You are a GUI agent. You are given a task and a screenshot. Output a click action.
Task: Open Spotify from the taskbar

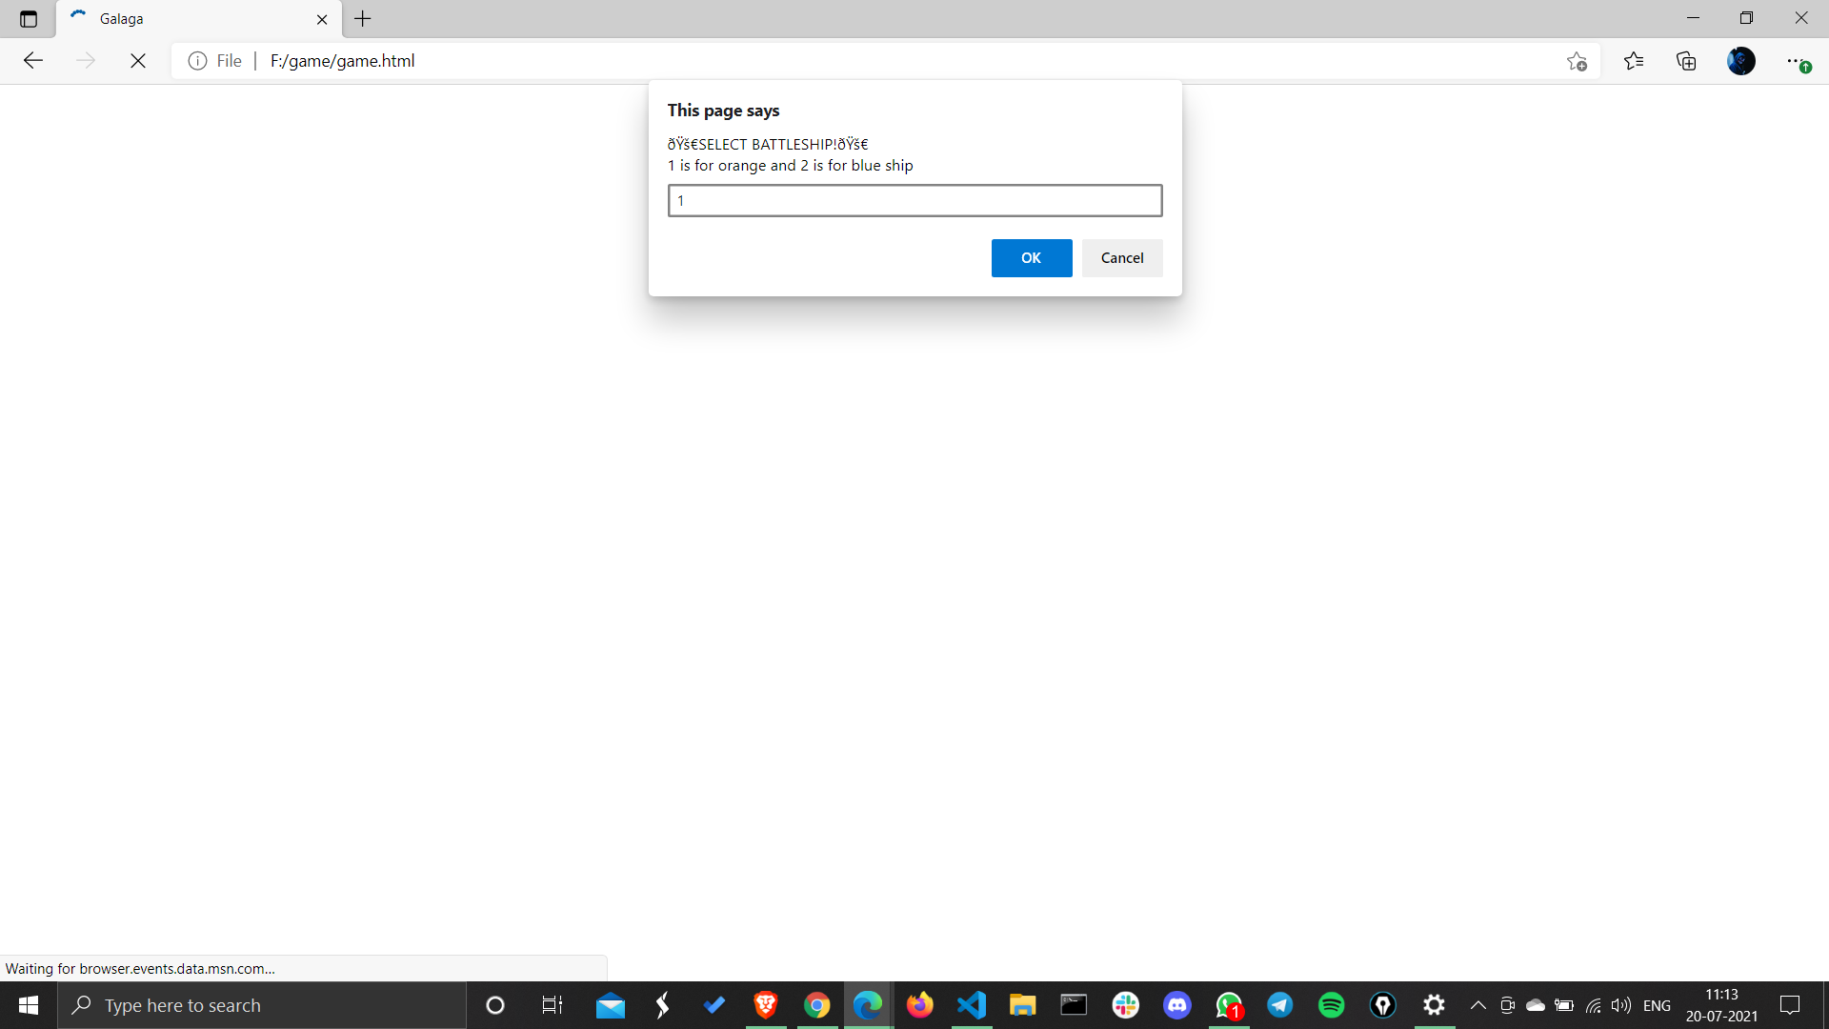click(x=1332, y=1005)
